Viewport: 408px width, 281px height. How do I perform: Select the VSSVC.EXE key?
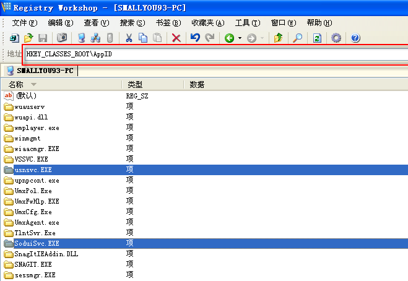[x=31, y=159]
